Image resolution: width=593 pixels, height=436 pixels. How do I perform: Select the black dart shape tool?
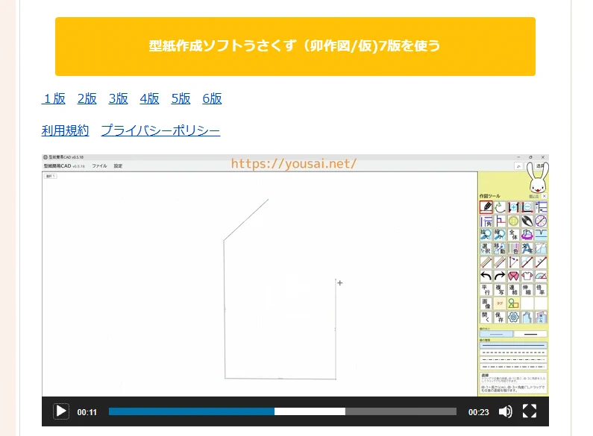(x=527, y=221)
